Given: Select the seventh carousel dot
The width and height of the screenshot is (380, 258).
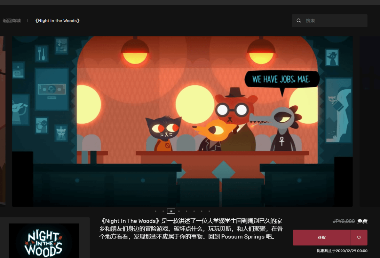Looking at the screenshot, I should [x=202, y=211].
